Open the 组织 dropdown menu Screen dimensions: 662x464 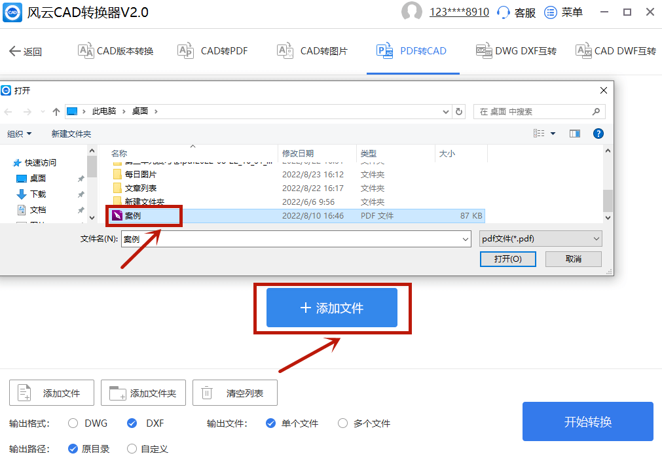tap(20, 134)
